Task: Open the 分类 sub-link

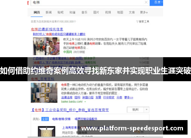Action: [x=119, y=98]
